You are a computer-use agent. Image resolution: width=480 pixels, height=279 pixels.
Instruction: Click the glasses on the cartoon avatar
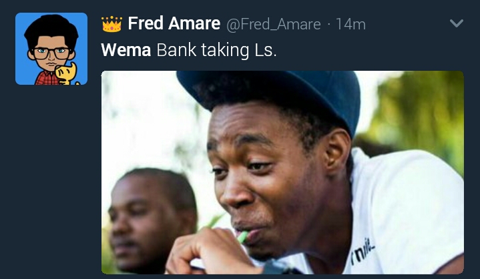click(51, 53)
